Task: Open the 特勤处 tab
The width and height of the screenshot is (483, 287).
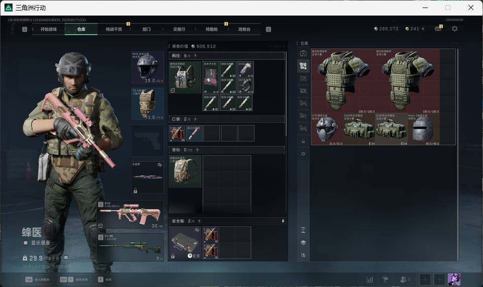Action: tap(212, 29)
